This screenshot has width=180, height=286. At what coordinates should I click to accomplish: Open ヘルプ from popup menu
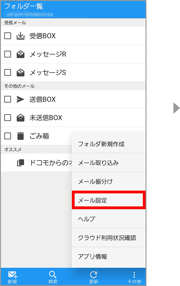[x=109, y=219]
